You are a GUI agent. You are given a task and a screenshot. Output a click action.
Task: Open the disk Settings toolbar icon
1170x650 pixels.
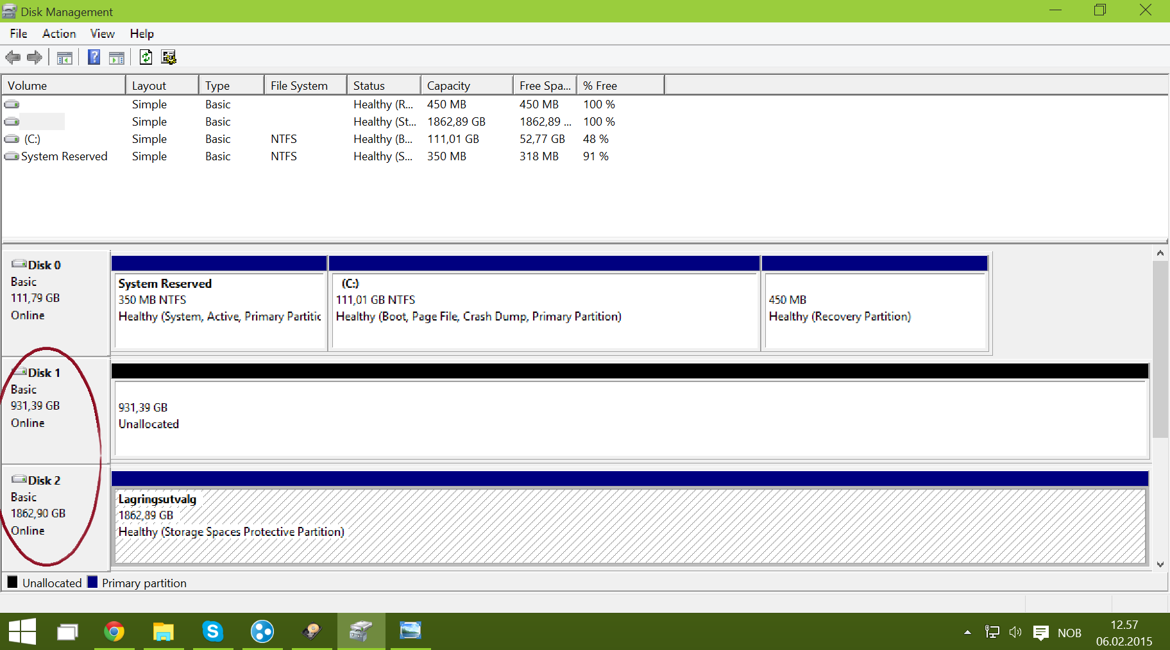pyautogui.click(x=169, y=58)
